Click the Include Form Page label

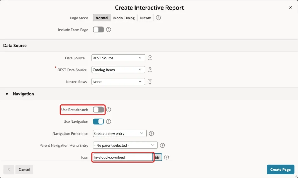(73, 30)
